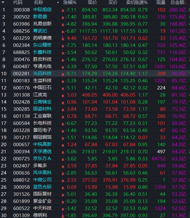Sort by 现价 column header

point(92,2)
